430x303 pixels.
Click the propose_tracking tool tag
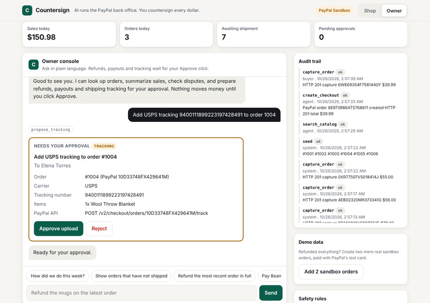[51, 130]
